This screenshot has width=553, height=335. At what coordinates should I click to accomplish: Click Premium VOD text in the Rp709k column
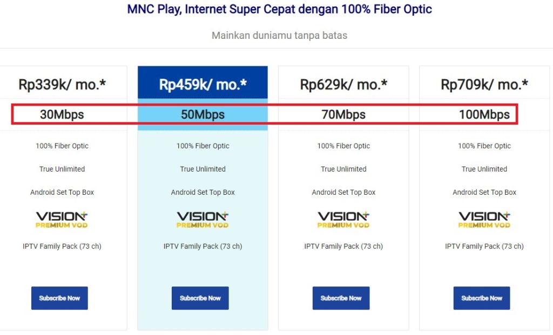click(484, 223)
